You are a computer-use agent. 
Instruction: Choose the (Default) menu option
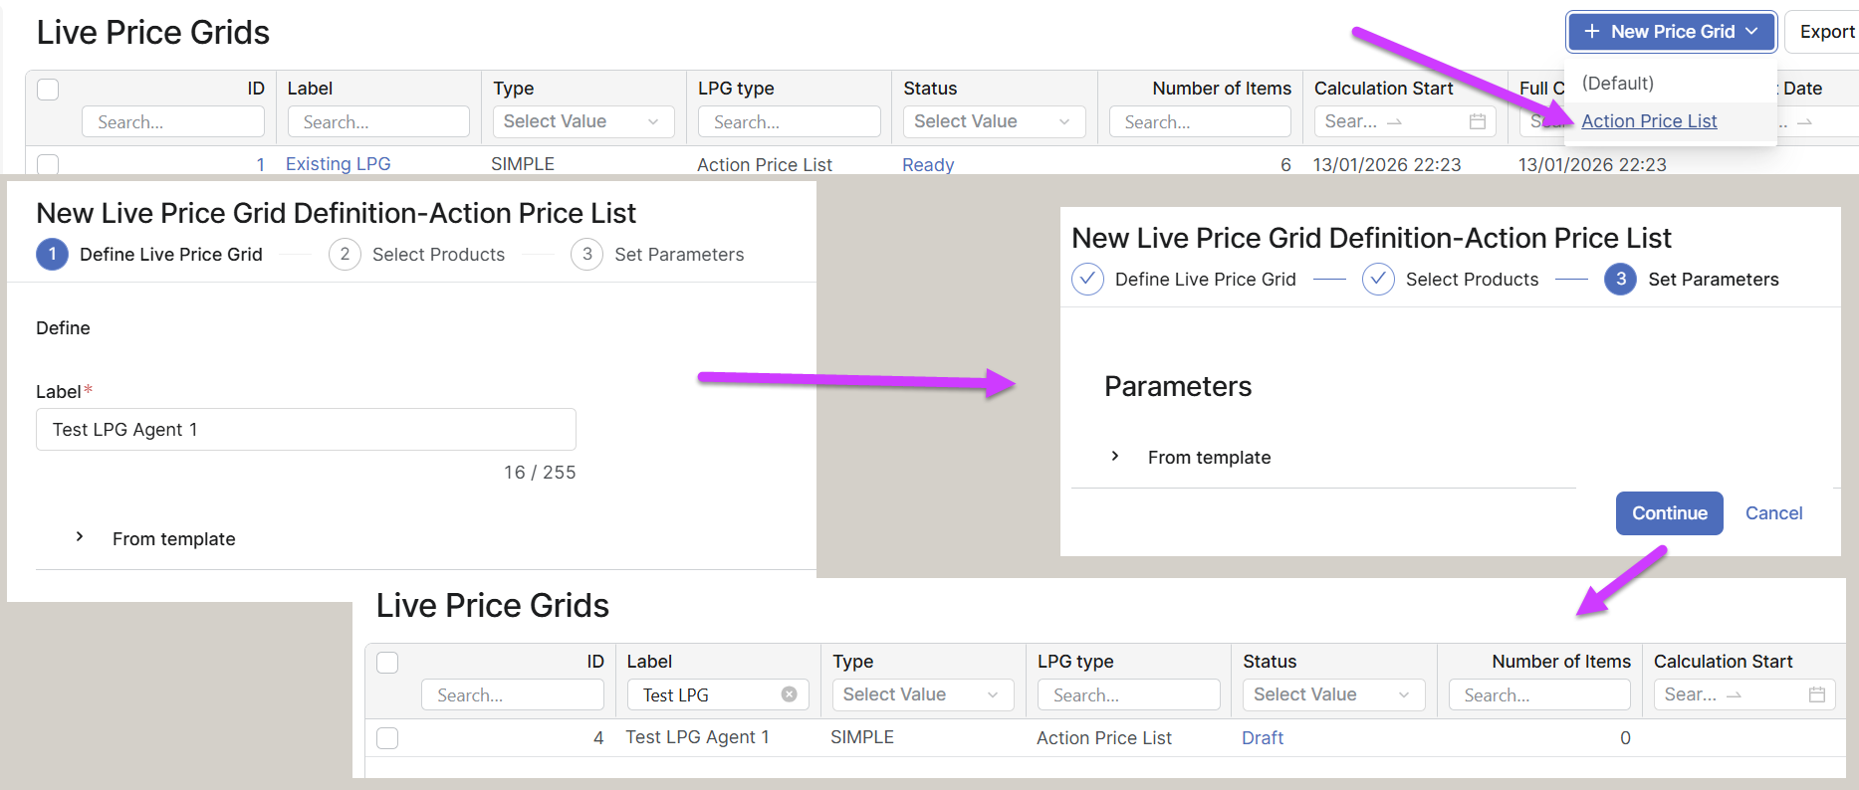coord(1618,84)
